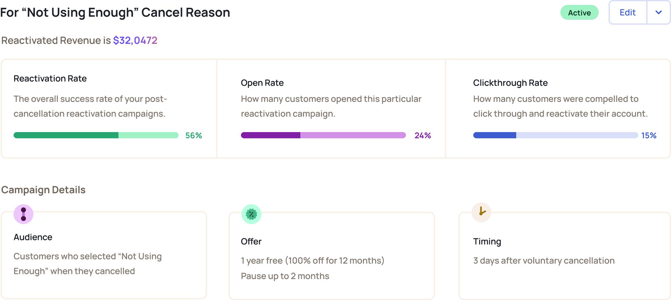Click "3 days after voluntary cancellation" text

point(544,261)
